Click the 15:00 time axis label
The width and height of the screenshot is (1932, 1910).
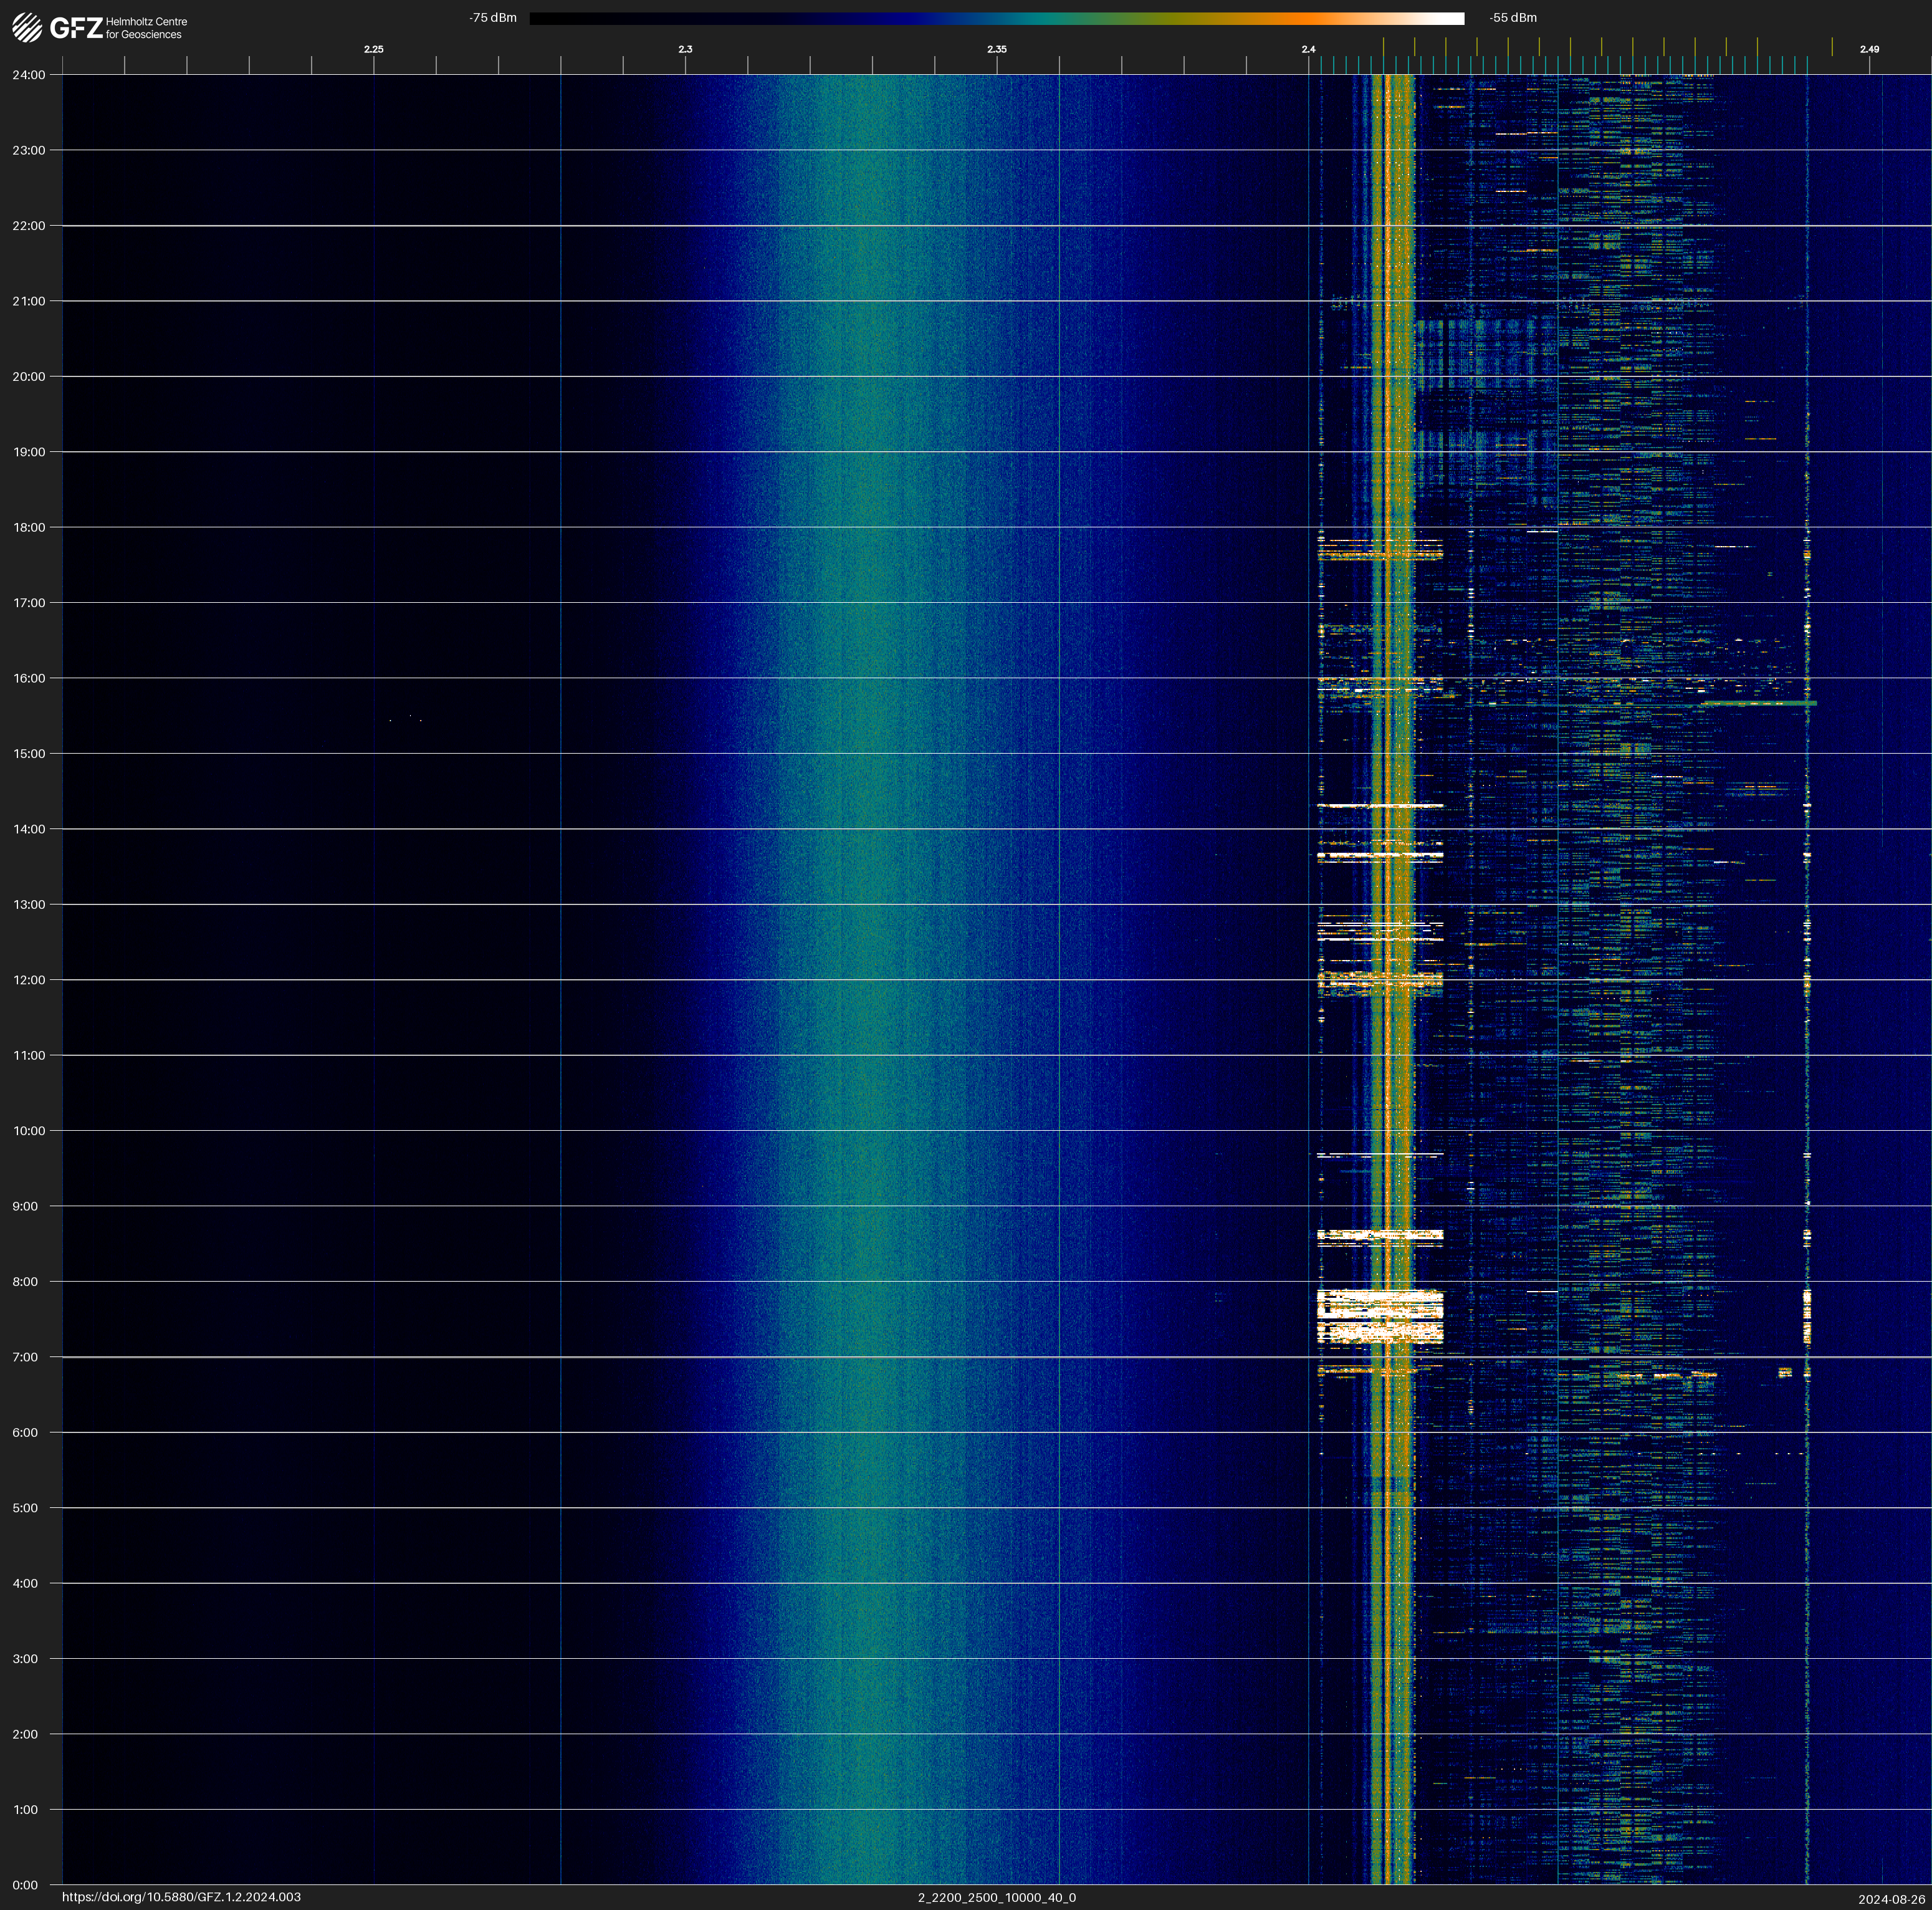(x=29, y=754)
